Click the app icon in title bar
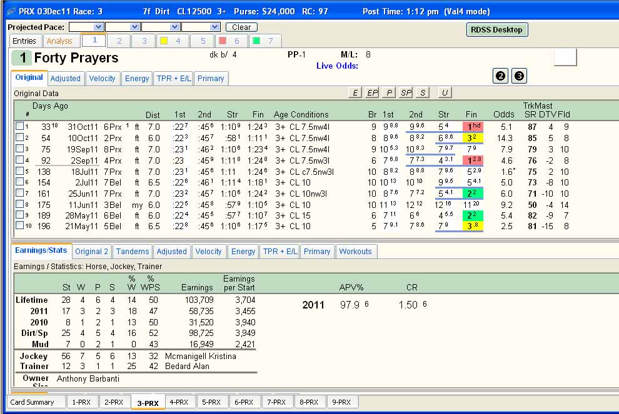Screen dimensions: 619x414 (11, 11)
